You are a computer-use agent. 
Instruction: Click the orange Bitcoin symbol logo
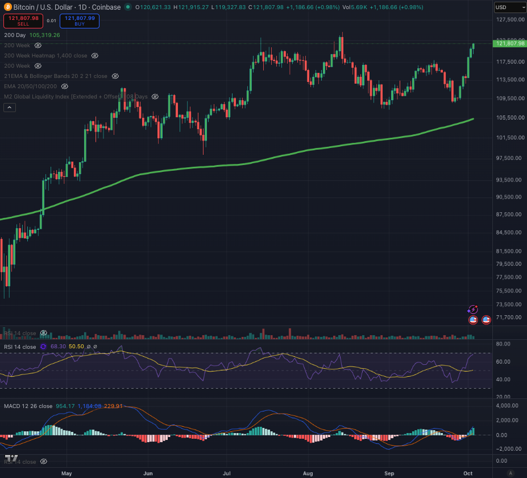[x=7, y=7]
